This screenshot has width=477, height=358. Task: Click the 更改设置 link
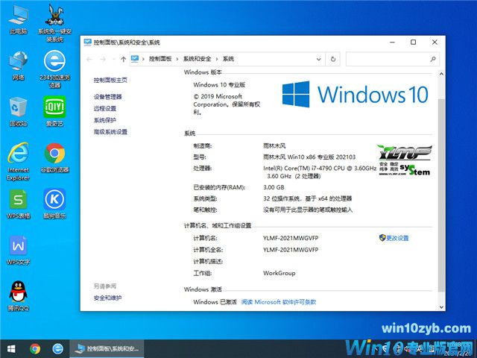coord(397,238)
